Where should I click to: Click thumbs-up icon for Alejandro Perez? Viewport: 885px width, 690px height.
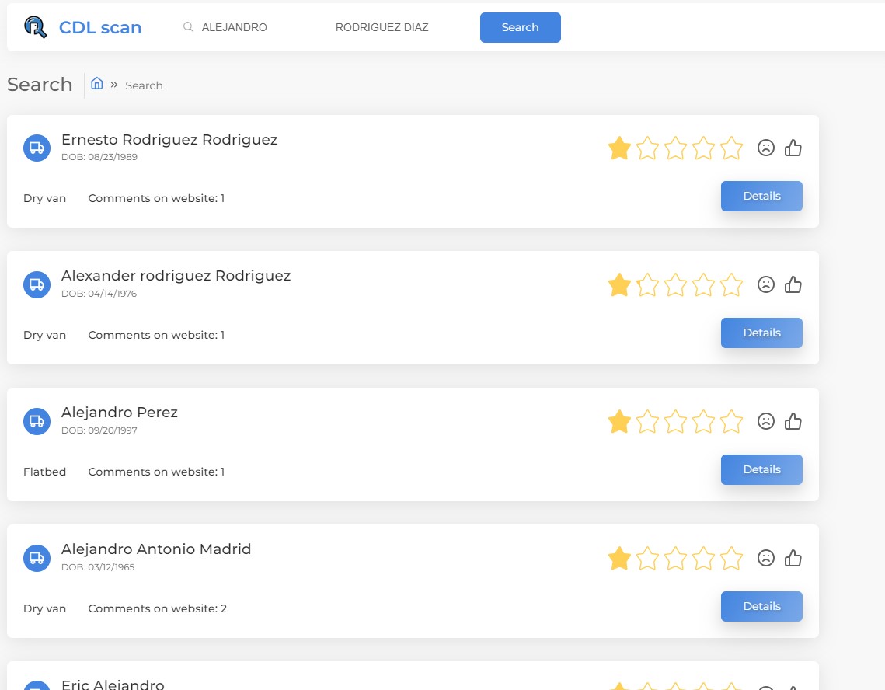coord(793,420)
